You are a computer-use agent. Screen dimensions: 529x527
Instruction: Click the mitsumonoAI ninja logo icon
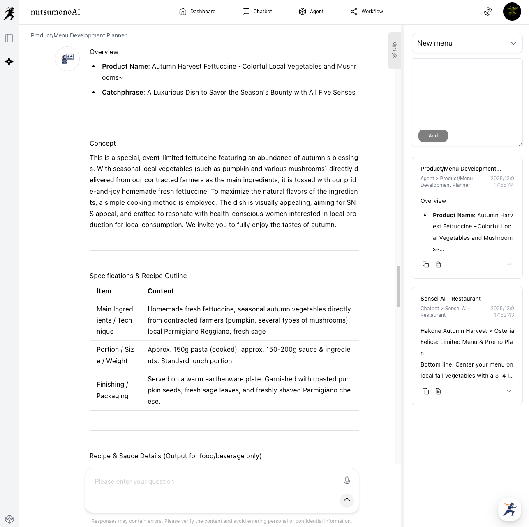point(9,13)
